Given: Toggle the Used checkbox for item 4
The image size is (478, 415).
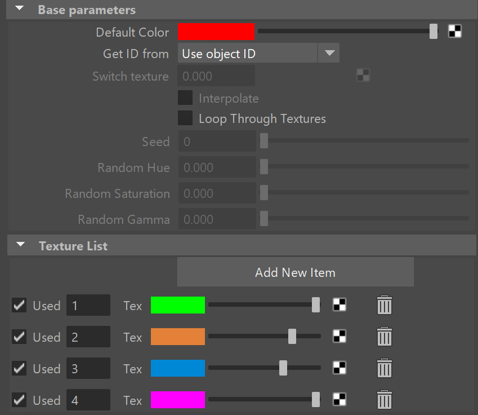Looking at the screenshot, I should click(x=19, y=400).
